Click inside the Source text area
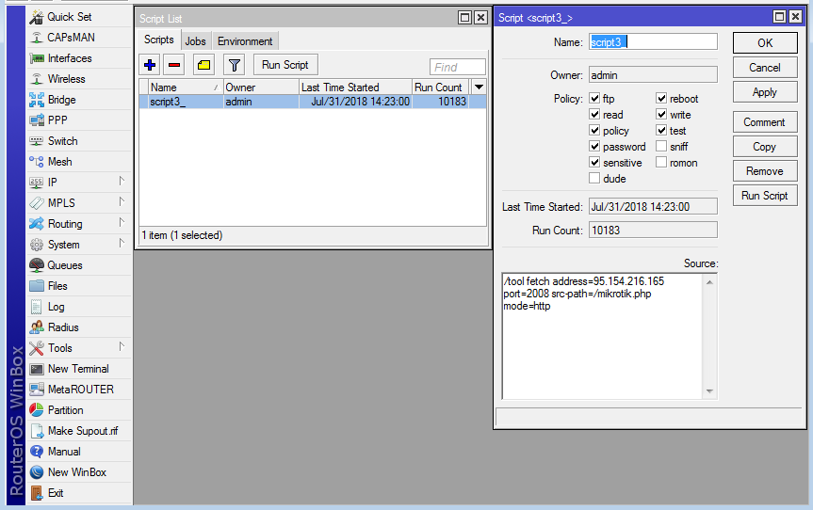 click(603, 337)
